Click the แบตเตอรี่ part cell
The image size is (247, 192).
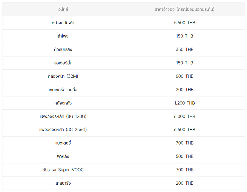[x=63, y=143]
